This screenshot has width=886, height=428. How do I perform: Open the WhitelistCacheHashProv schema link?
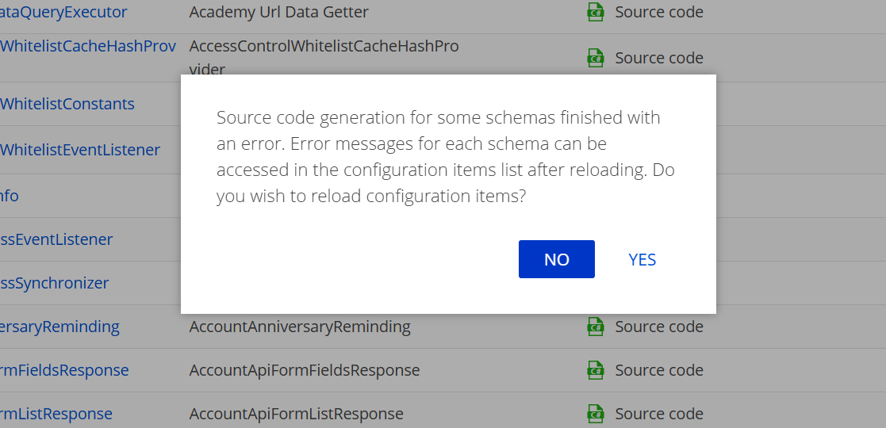88,46
